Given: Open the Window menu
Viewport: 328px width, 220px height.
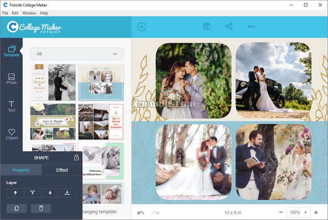Looking at the screenshot, I should pyautogui.click(x=29, y=13).
